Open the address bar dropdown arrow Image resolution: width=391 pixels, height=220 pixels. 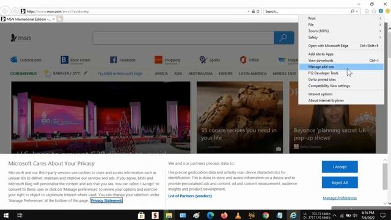249,12
